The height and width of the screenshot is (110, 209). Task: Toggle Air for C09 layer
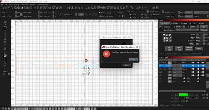pyautogui.click(x=203, y=72)
